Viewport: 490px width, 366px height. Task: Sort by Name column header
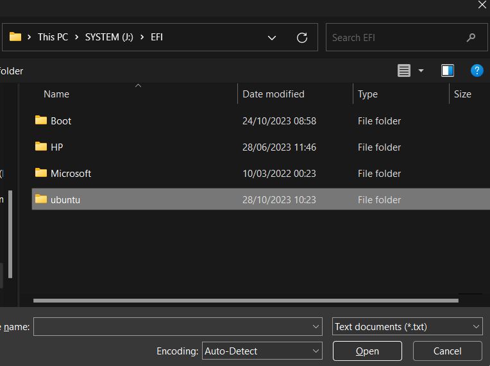click(x=56, y=94)
